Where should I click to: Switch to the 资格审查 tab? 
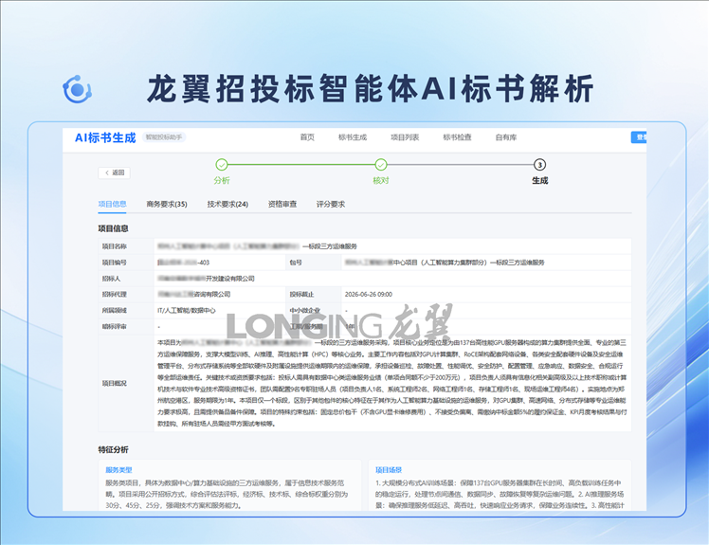[x=282, y=204]
